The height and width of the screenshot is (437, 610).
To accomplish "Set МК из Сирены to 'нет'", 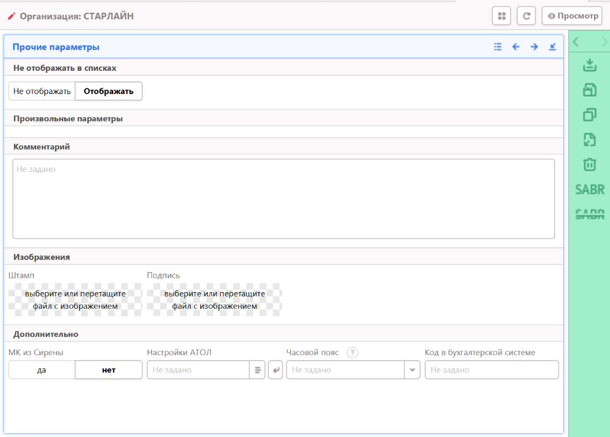I will [108, 370].
